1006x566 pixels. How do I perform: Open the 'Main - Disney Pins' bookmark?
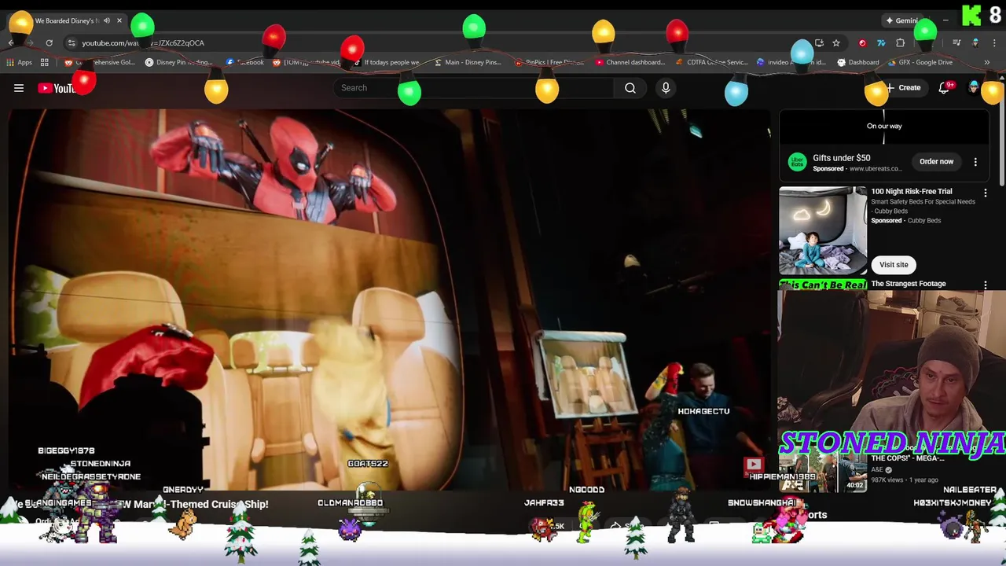pyautogui.click(x=467, y=62)
